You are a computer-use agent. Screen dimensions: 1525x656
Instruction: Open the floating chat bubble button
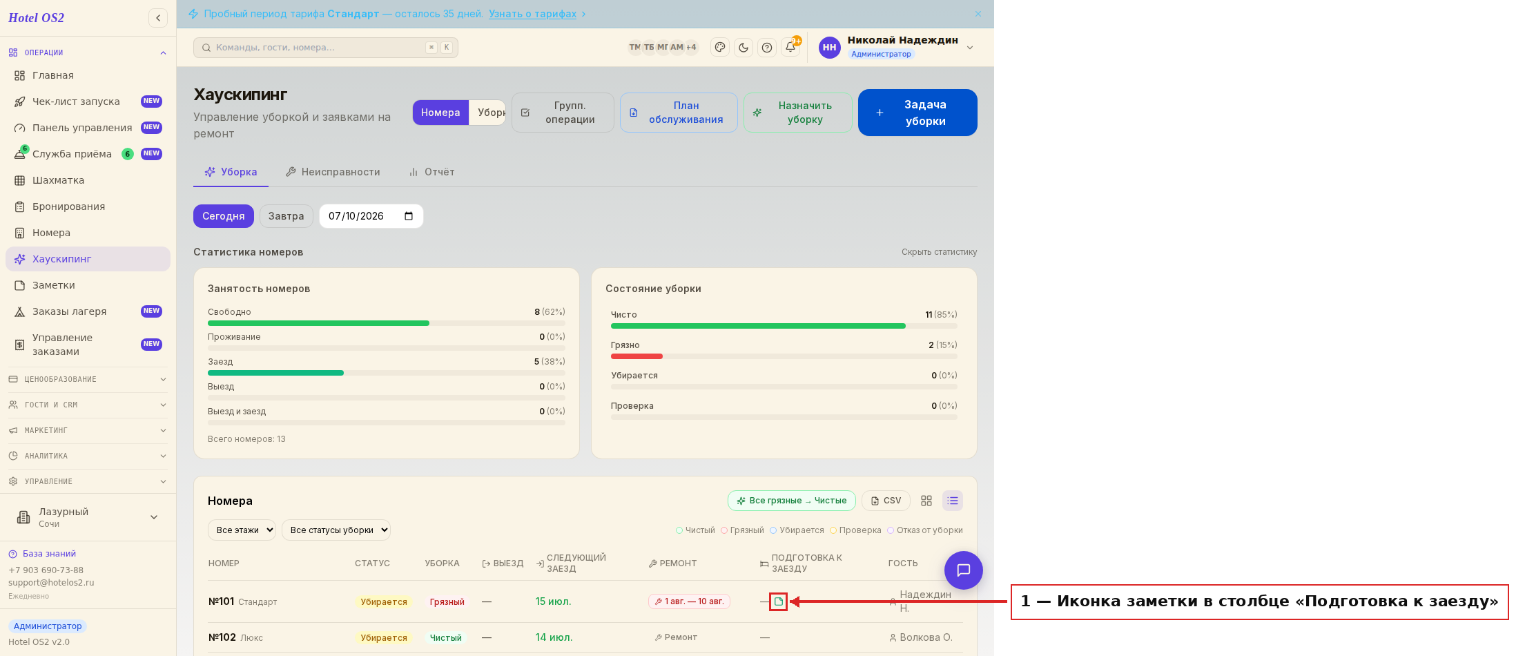click(x=963, y=570)
